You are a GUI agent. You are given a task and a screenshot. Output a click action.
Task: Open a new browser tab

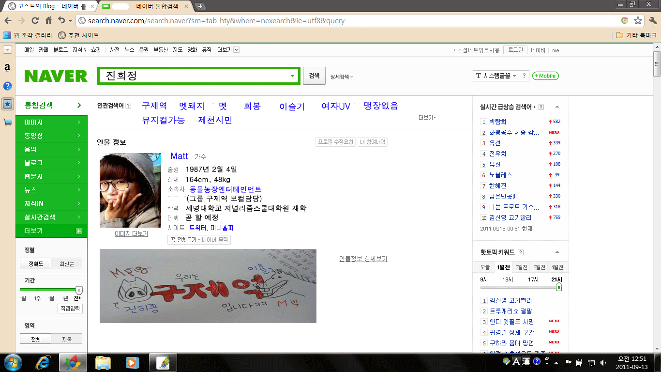pyautogui.click(x=200, y=6)
